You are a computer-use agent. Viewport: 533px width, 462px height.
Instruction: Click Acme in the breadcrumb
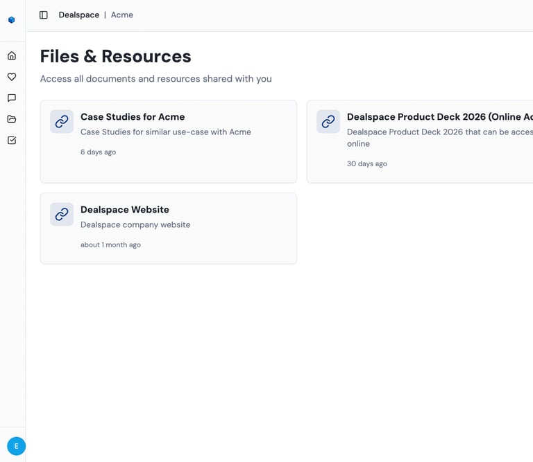(x=122, y=15)
